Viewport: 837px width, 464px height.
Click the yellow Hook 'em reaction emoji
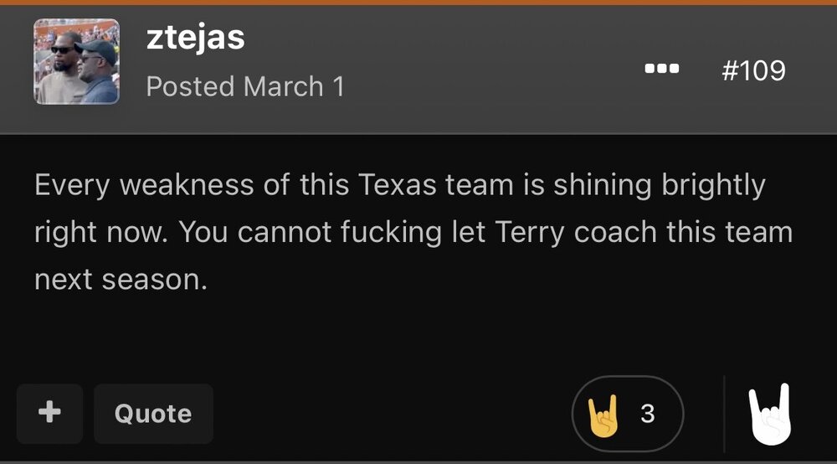pos(603,414)
